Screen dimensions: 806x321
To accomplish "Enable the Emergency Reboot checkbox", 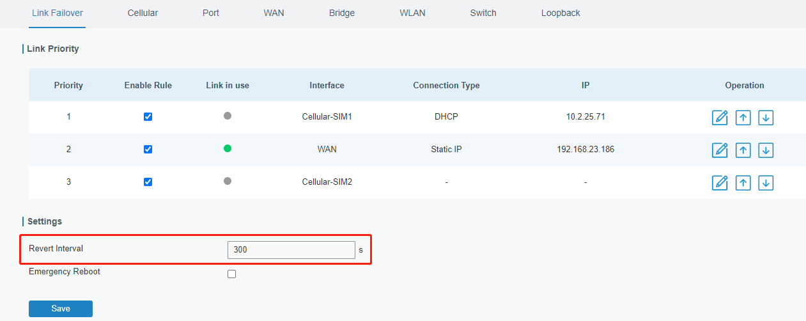I will [x=232, y=274].
